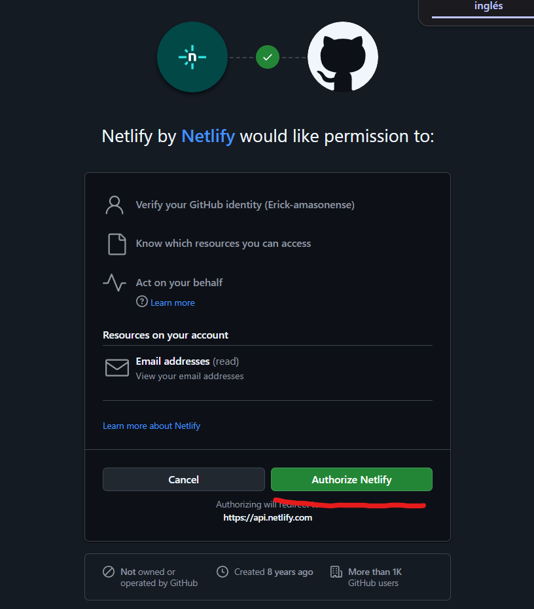The height and width of the screenshot is (609, 534).
Task: Click the person identity icon
Action: [115, 205]
